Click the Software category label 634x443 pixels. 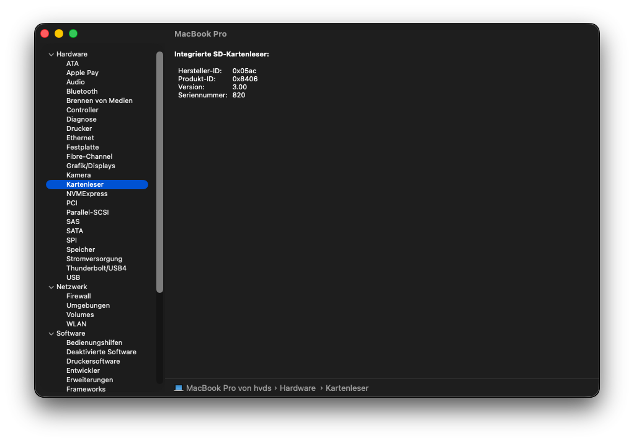tap(71, 333)
